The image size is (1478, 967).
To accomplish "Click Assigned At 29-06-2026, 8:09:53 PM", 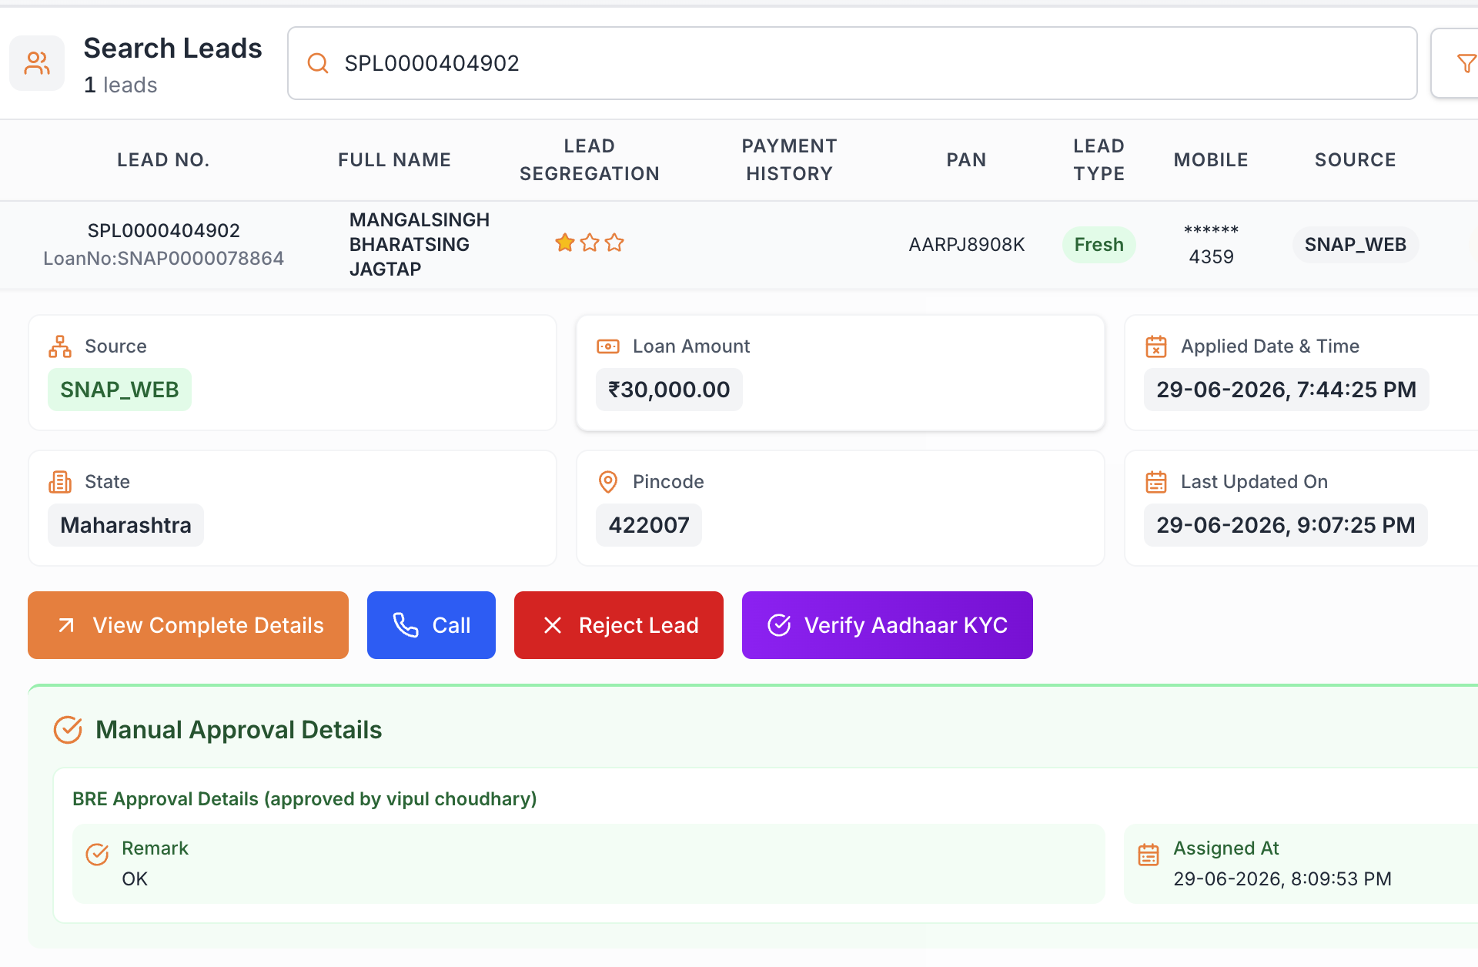I will click(1282, 878).
